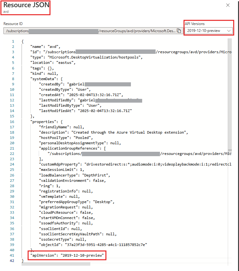Image resolution: width=239 pixels, height=271 pixels.
Task: Click the "ssoClientSecretKeyVaultPath" line
Action: tap(78, 234)
